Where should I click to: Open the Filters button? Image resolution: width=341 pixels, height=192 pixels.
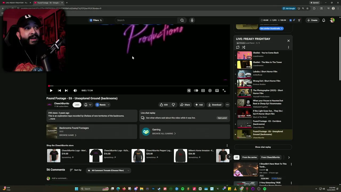click(96, 20)
